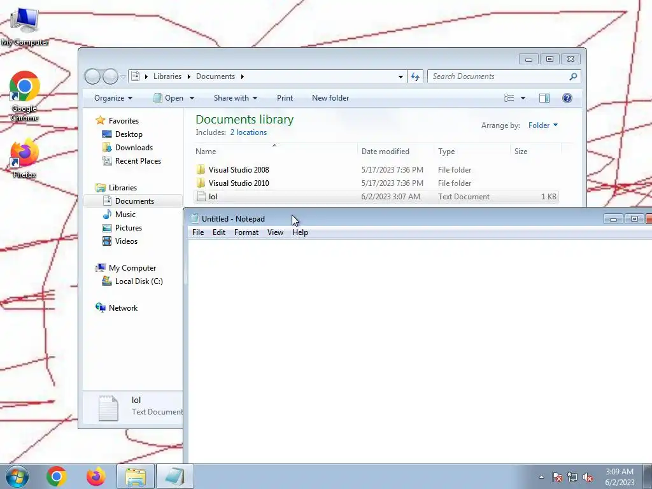Click Libraries in address breadcrumb
The height and width of the screenshot is (489, 652).
(167, 76)
